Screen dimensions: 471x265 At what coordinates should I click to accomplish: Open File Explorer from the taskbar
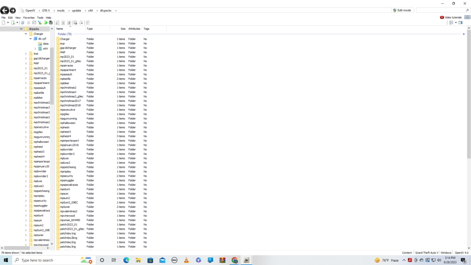tap(138, 260)
